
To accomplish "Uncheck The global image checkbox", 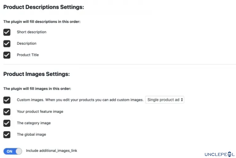I will point(7,135).
